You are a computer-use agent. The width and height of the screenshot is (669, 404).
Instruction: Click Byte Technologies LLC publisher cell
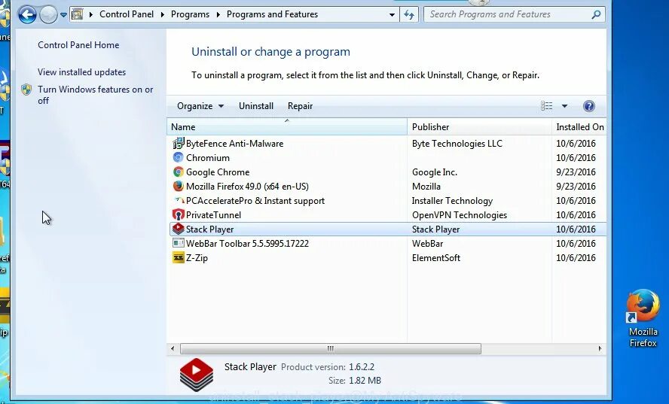pyautogui.click(x=457, y=144)
